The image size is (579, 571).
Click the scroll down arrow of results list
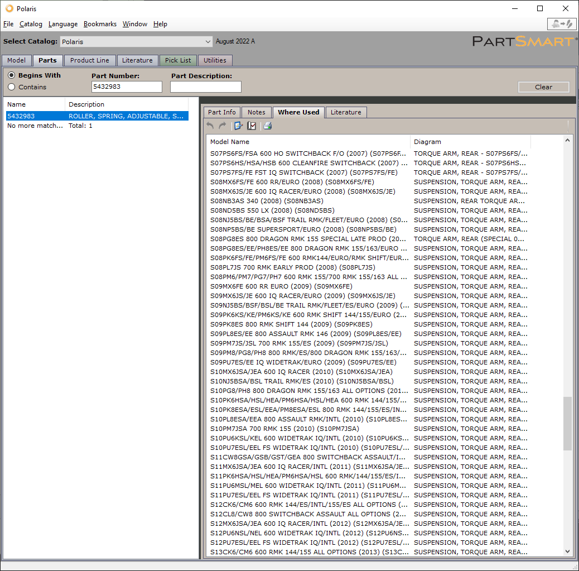pyautogui.click(x=567, y=551)
